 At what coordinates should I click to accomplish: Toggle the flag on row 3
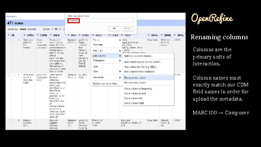[x=14, y=121]
